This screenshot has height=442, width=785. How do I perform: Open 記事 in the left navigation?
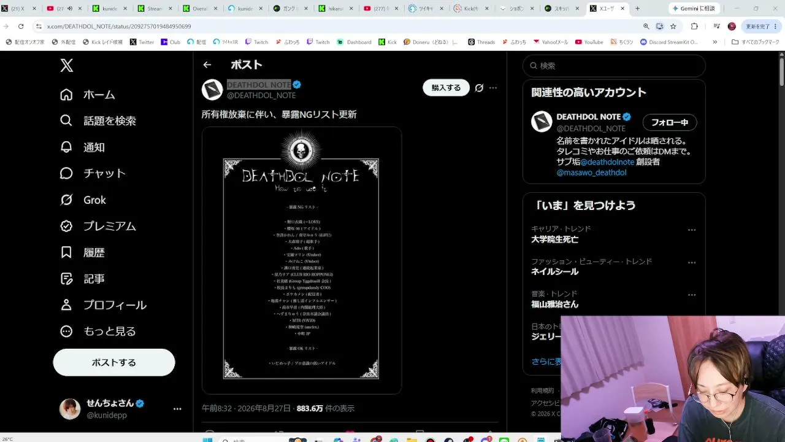82,279
